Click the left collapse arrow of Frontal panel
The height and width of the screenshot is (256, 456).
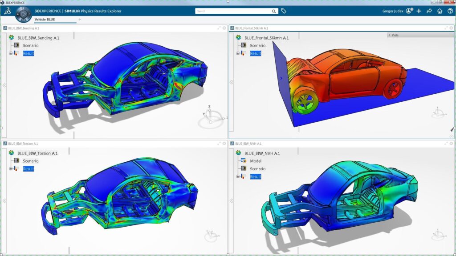(231, 82)
